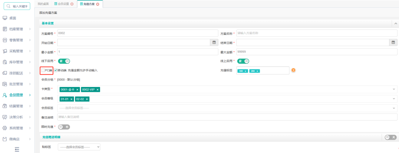Open the 贴标签 select dropdown
The width and height of the screenshot is (399, 153).
tap(79, 147)
